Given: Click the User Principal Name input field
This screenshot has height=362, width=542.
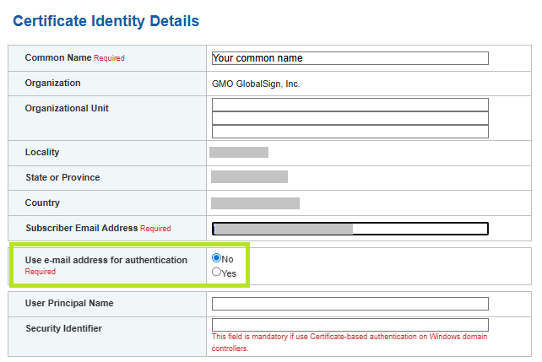Looking at the screenshot, I should (x=350, y=304).
